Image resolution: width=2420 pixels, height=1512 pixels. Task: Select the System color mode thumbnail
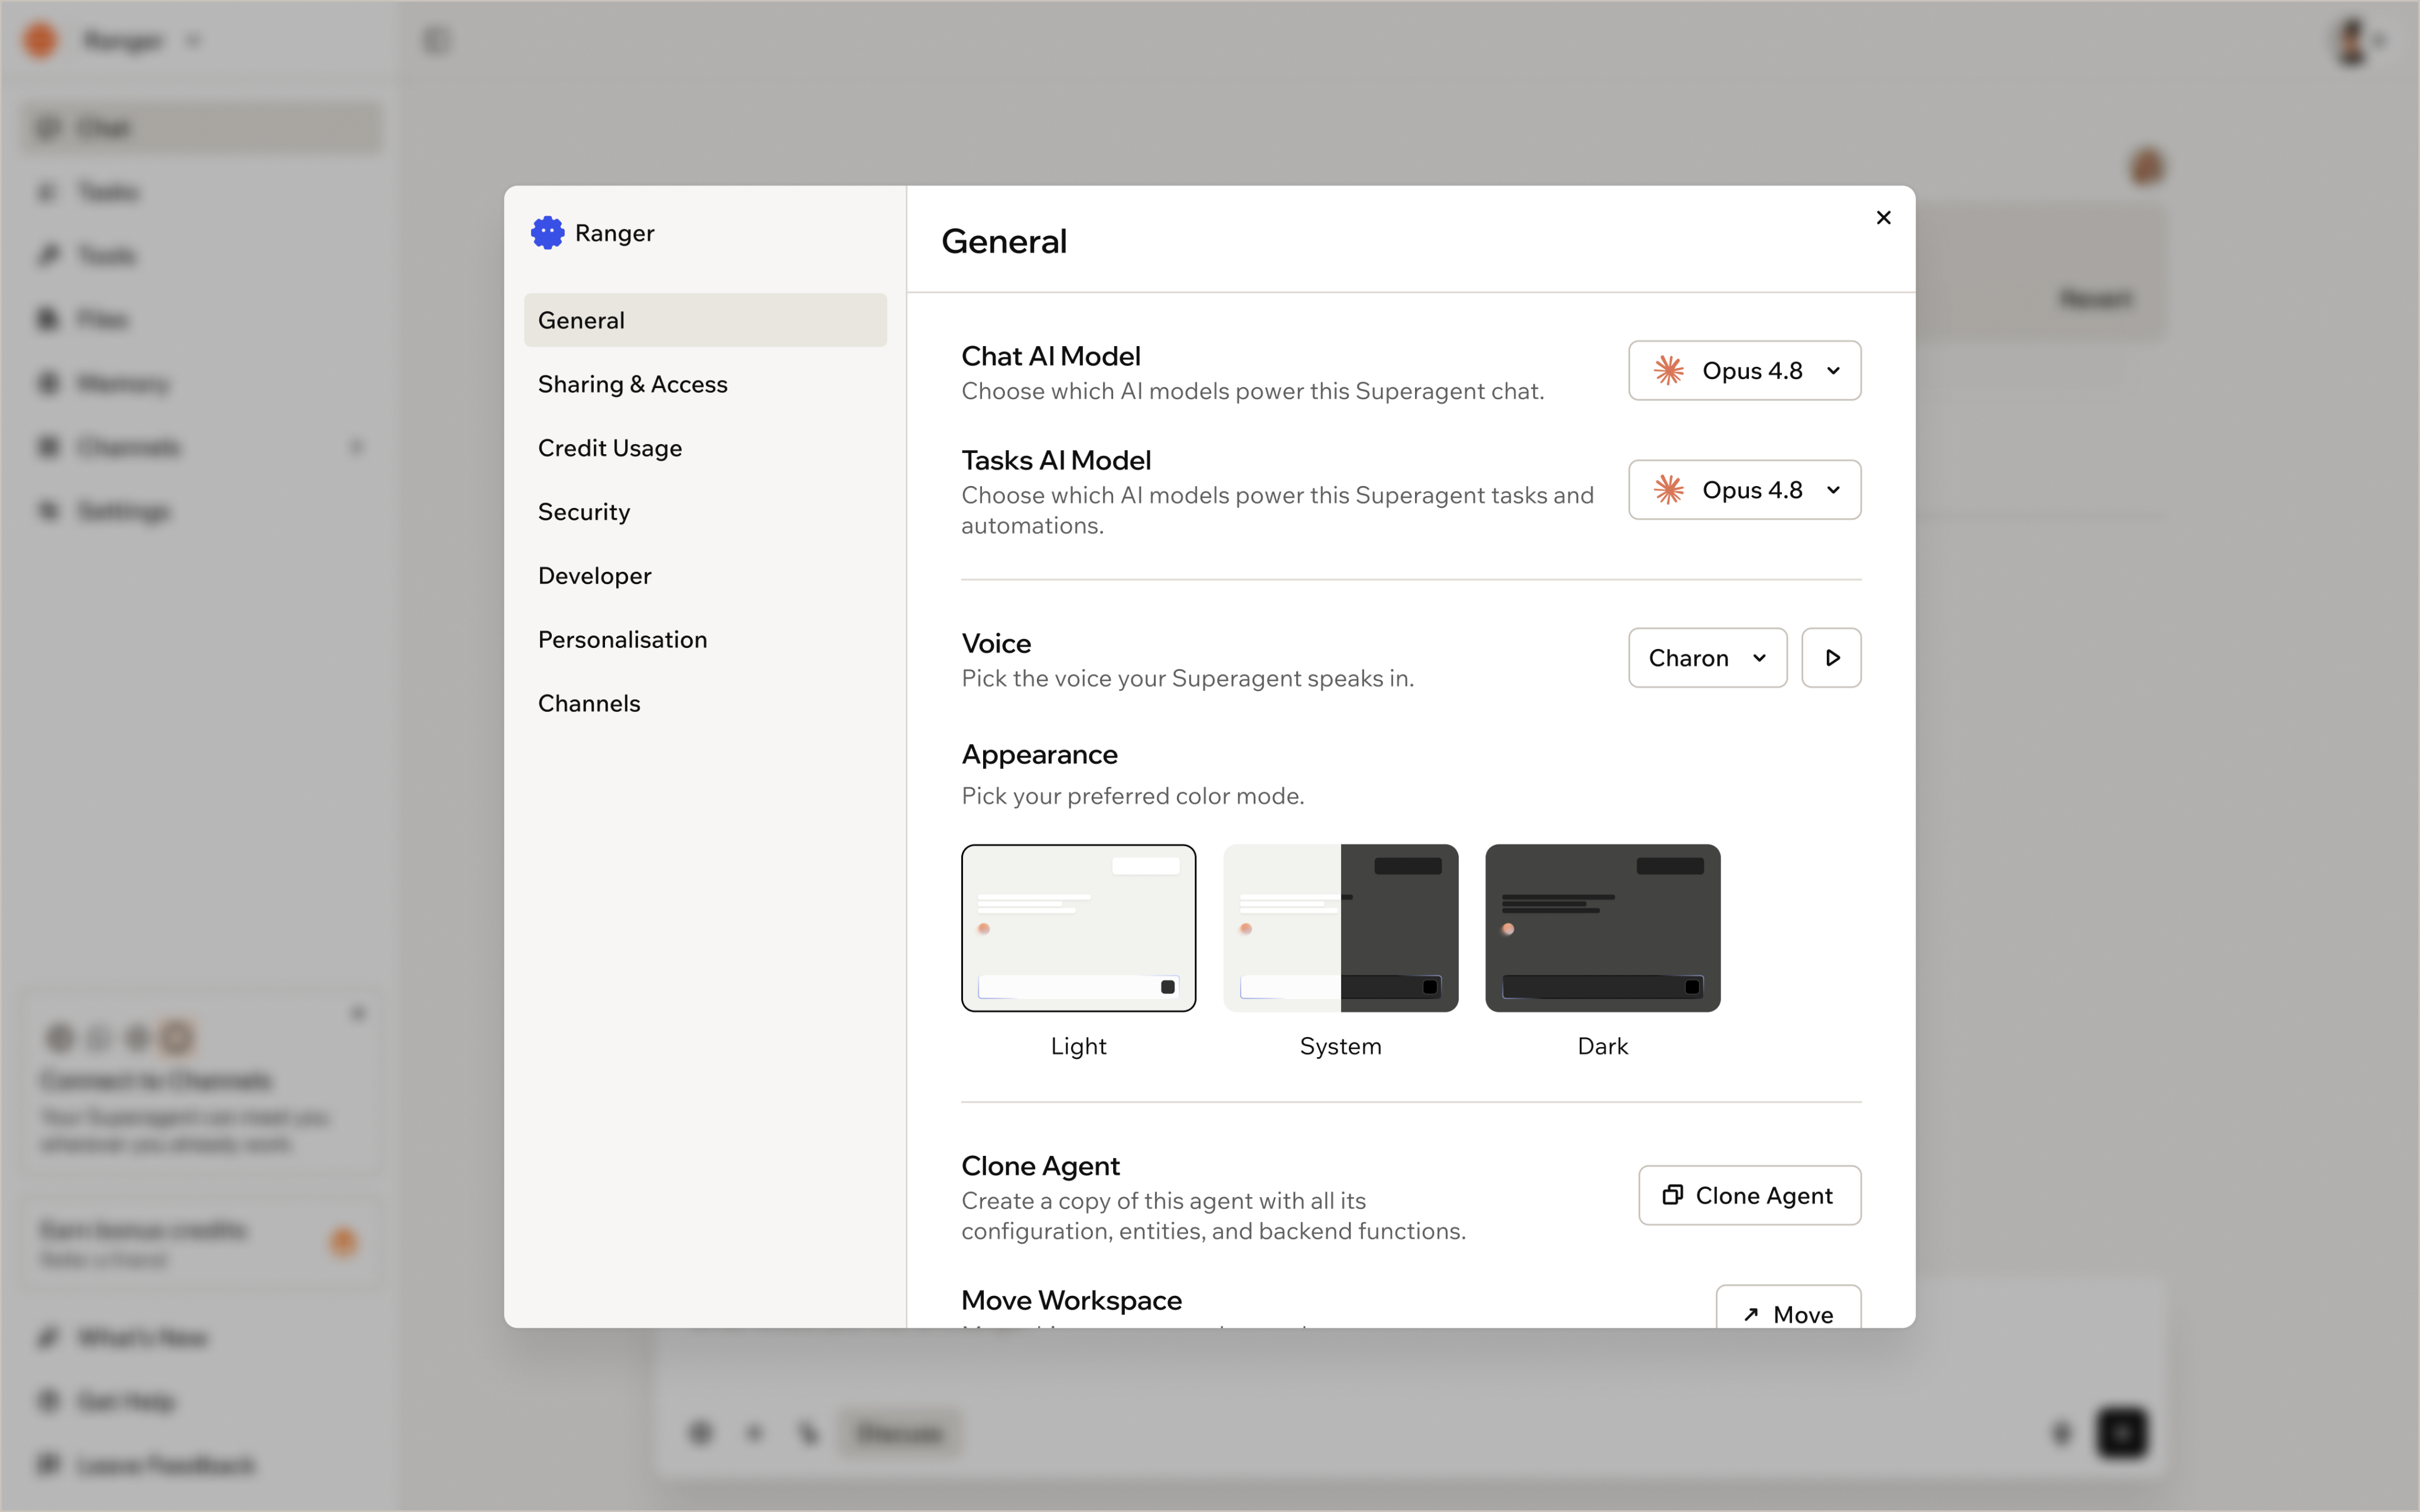pos(1340,928)
